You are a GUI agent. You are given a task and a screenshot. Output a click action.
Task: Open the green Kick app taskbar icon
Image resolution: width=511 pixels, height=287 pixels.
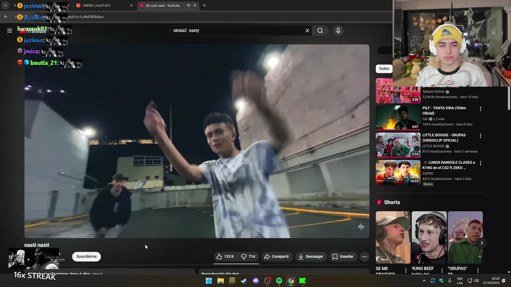(x=303, y=281)
